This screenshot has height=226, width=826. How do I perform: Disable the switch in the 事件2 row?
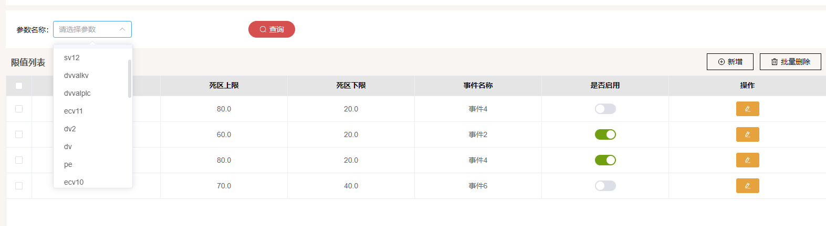(605, 134)
